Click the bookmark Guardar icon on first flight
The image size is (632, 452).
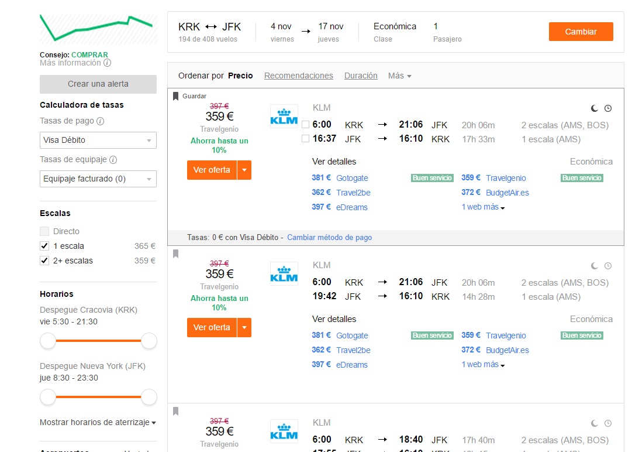point(176,96)
